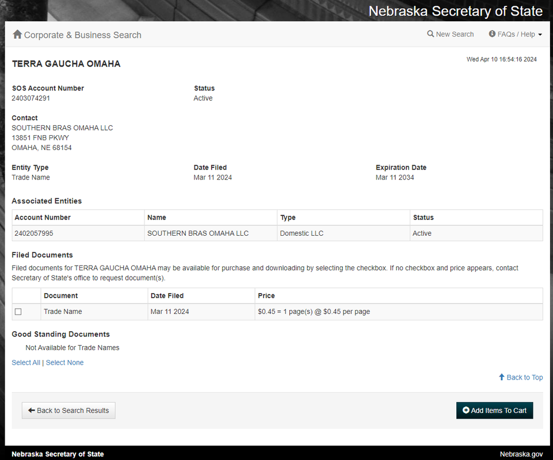Click the Active status in Associated Entities row
The height and width of the screenshot is (460, 553).
422,233
